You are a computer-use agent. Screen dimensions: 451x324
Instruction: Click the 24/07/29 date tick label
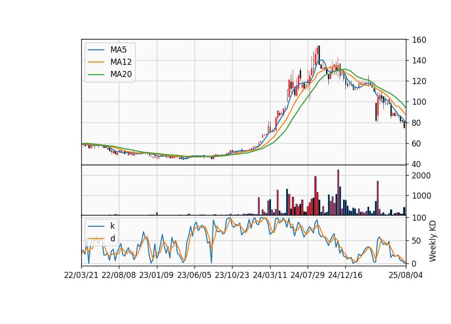[307, 275]
